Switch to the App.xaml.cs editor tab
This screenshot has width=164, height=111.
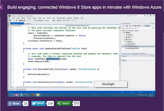28,23
